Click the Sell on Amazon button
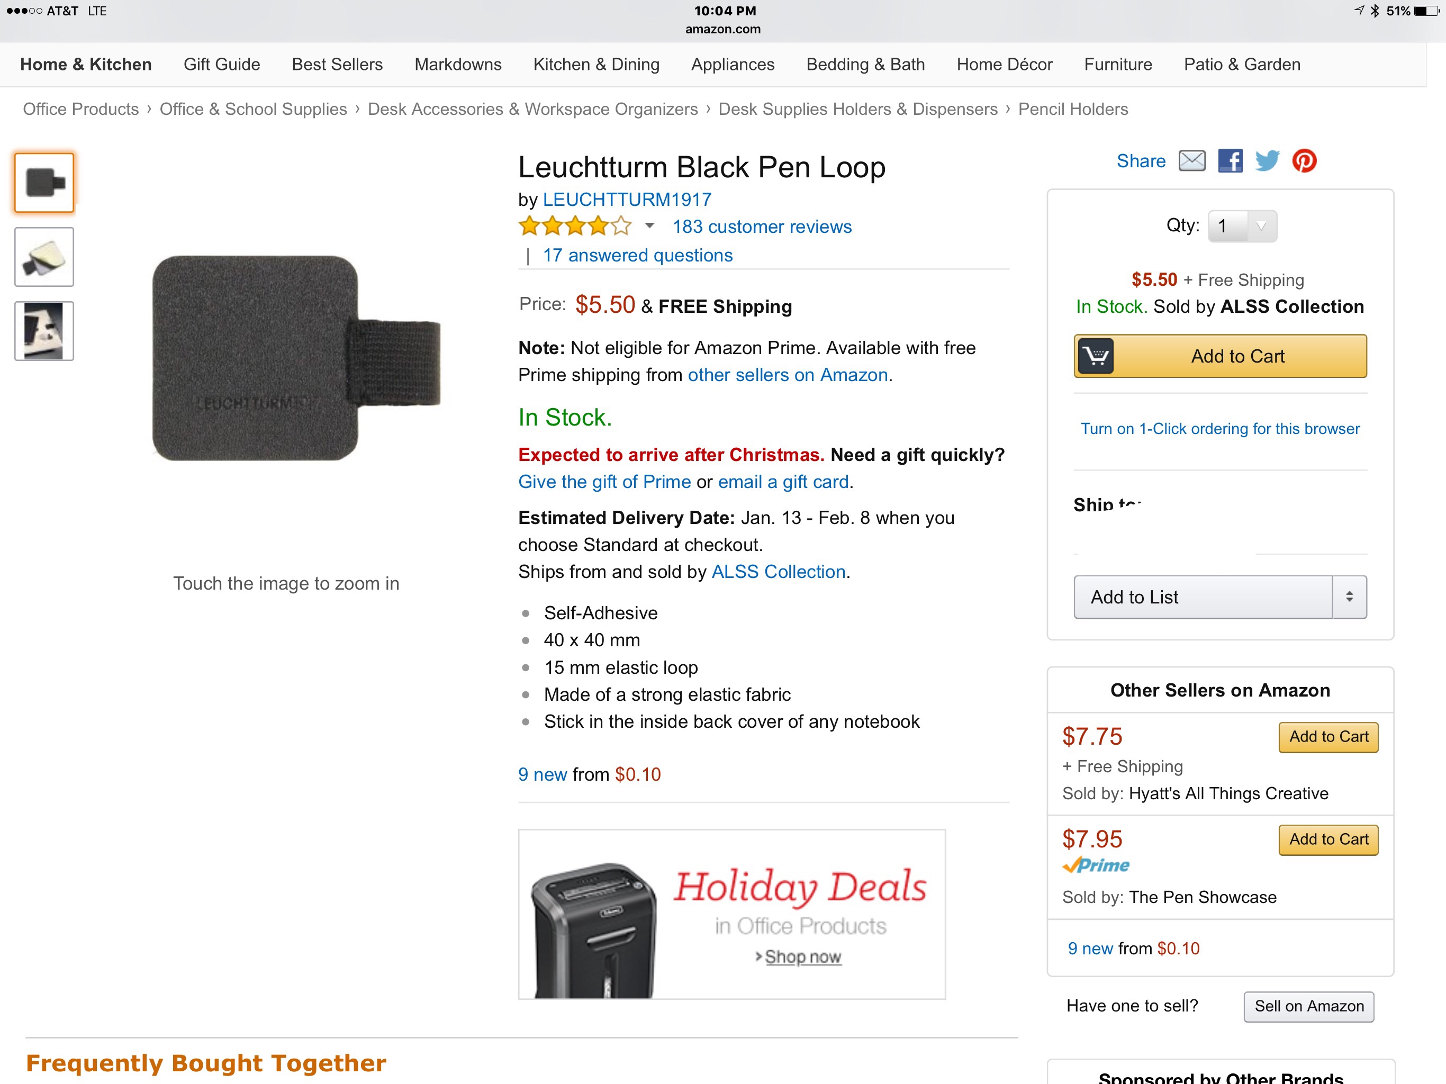1446x1084 pixels. pos(1309,1006)
